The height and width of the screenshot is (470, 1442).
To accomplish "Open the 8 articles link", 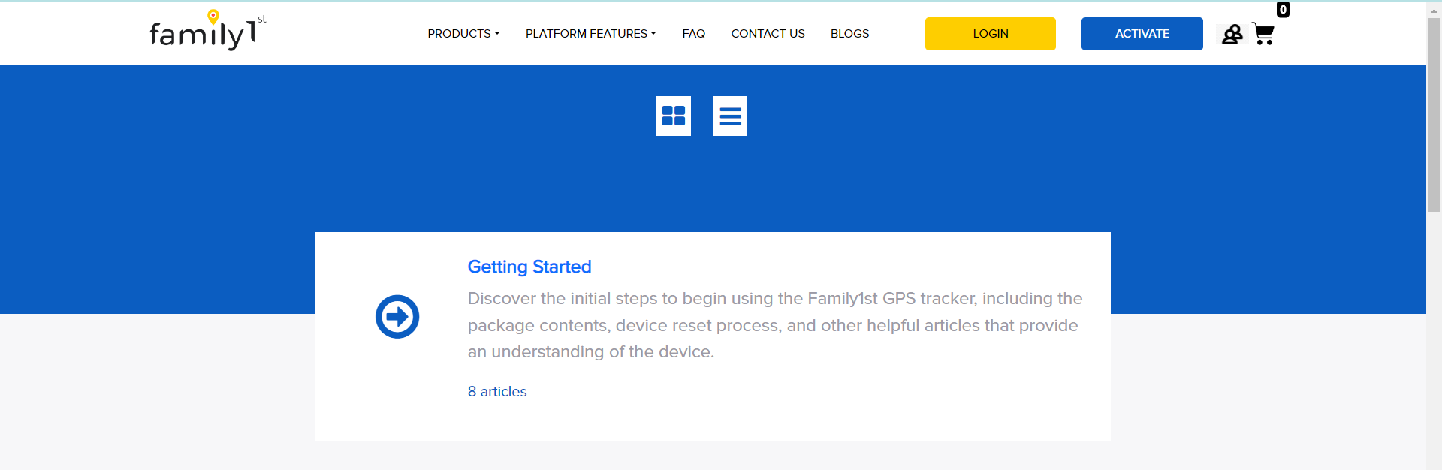I will tap(497, 391).
